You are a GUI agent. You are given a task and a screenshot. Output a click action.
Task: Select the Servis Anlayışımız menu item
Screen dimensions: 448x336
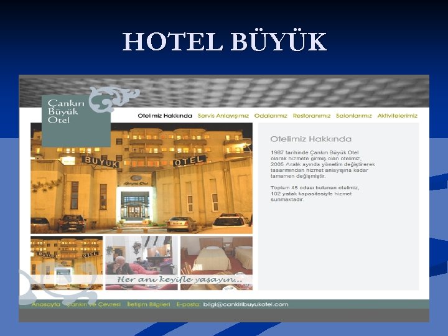223,116
